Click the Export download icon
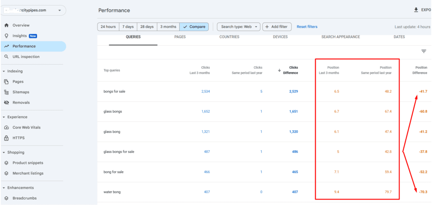 point(417,10)
